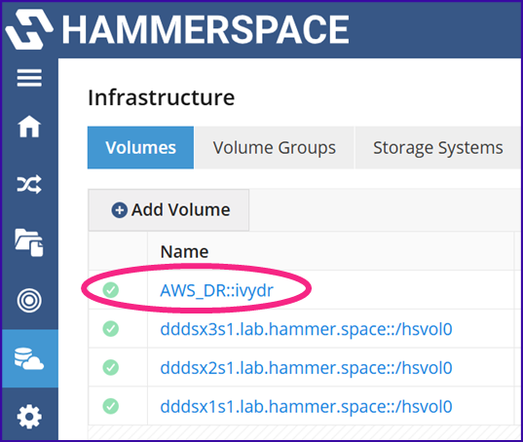Click green status check for dddsx2s1 volume
This screenshot has width=523, height=442.
(x=111, y=368)
